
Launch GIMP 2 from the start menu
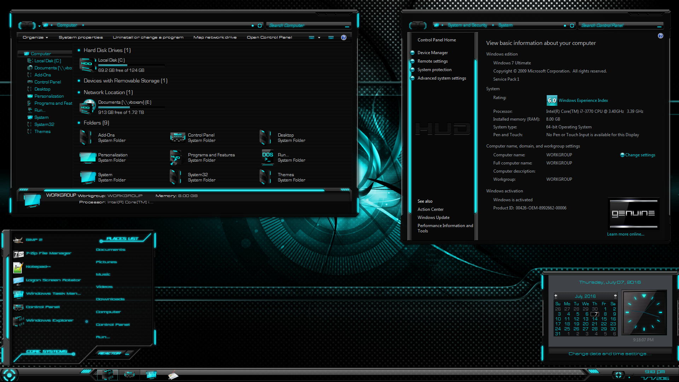tap(34, 240)
